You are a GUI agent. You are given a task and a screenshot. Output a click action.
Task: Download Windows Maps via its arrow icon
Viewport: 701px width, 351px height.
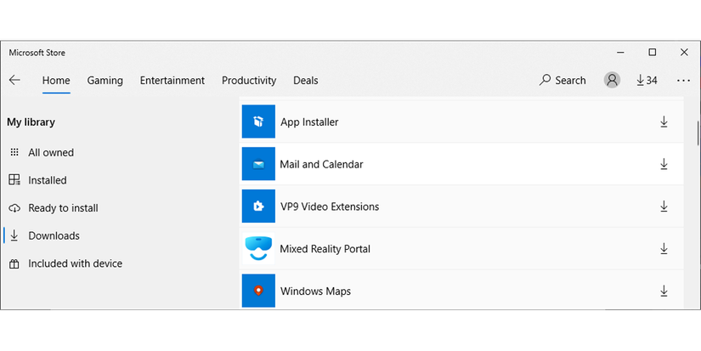tap(664, 291)
